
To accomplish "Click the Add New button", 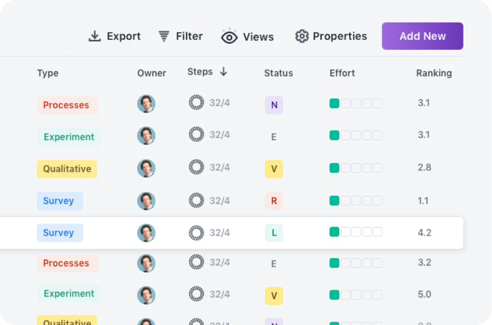I will coord(422,36).
